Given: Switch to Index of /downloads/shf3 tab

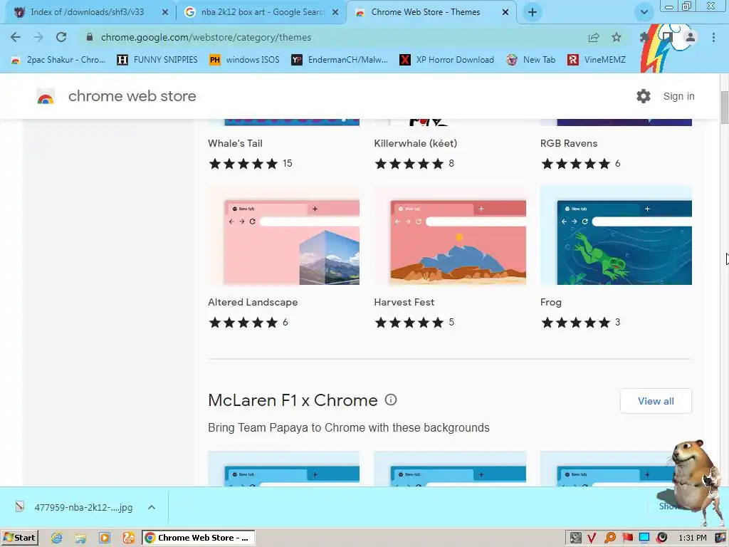Looking at the screenshot, I should click(88, 13).
